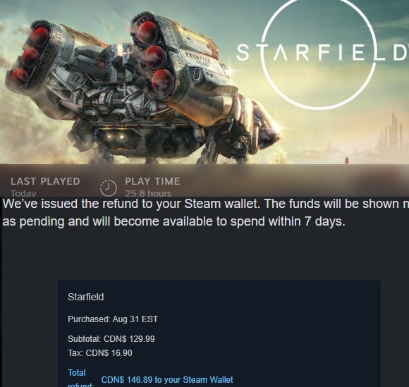Click the 25.8 hours play time value

click(148, 193)
